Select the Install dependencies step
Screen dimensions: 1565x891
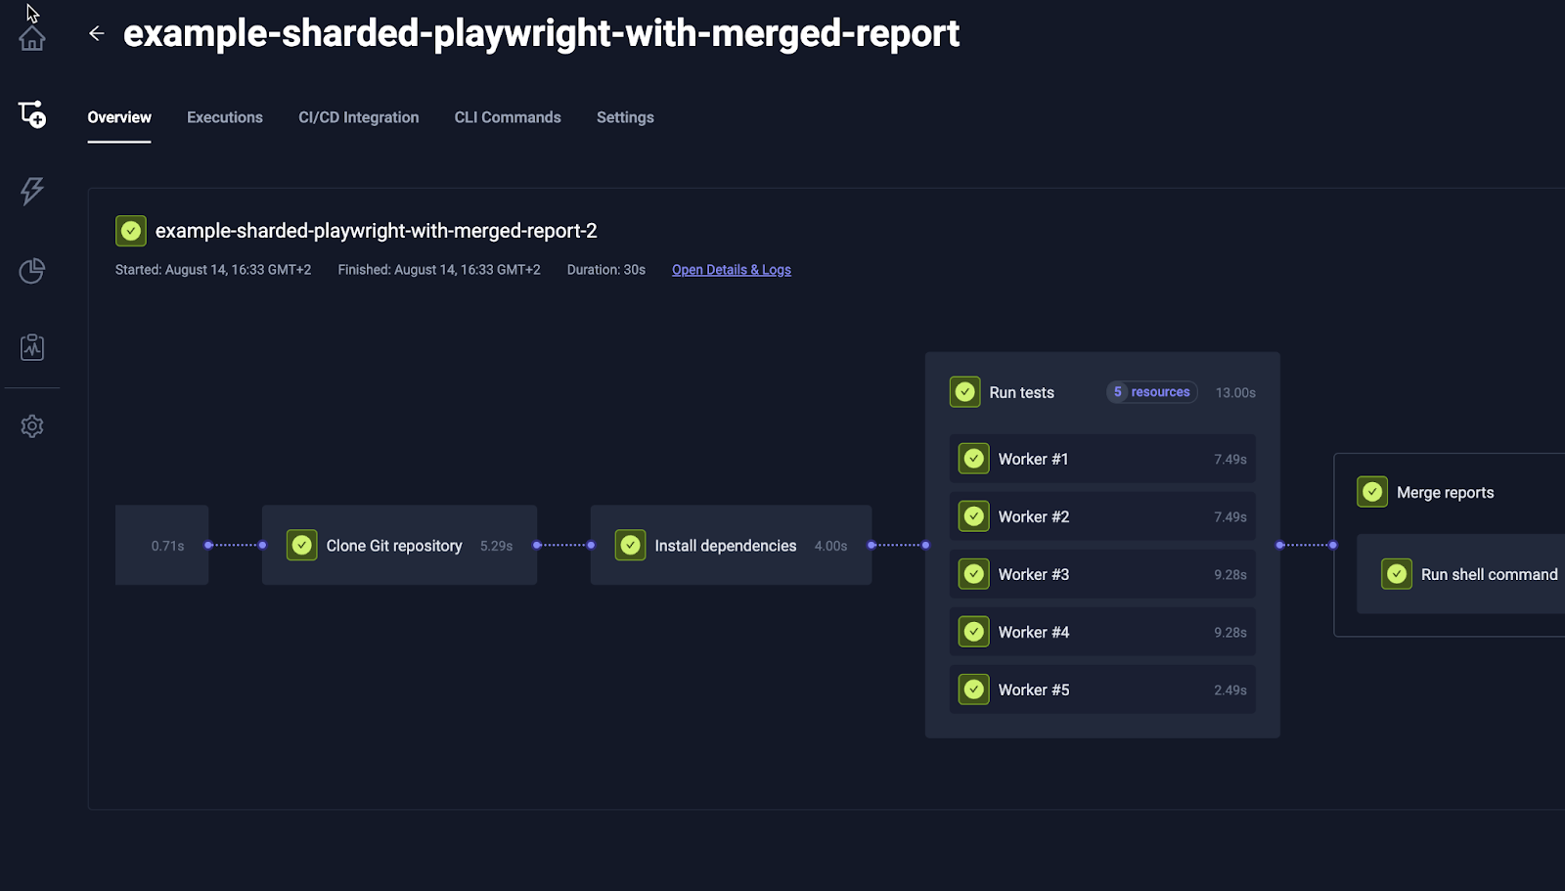tap(731, 545)
